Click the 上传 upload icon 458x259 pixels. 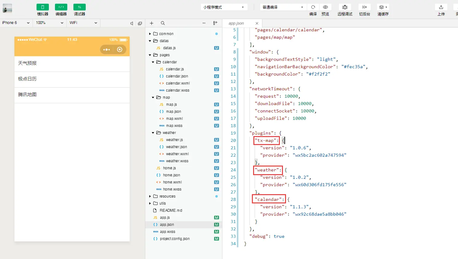[x=441, y=7]
